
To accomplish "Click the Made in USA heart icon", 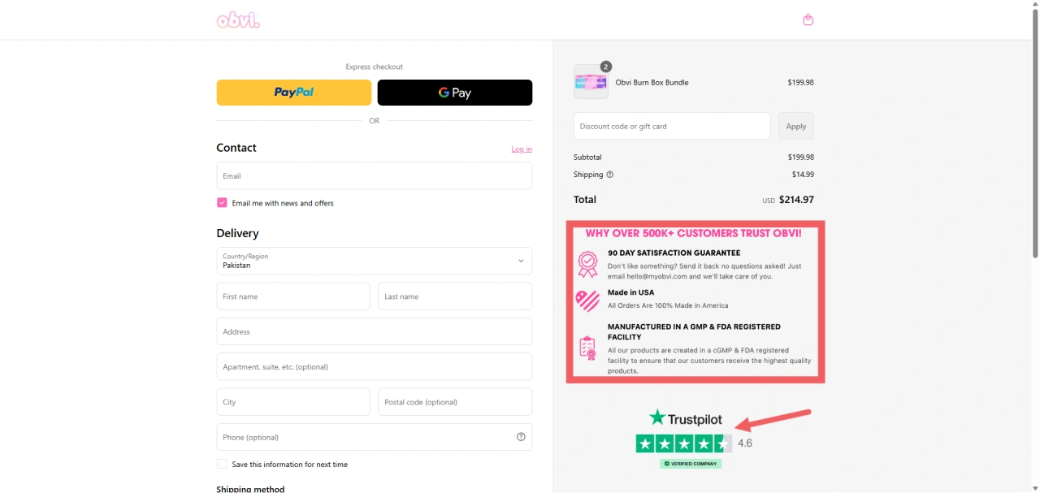I will click(587, 301).
